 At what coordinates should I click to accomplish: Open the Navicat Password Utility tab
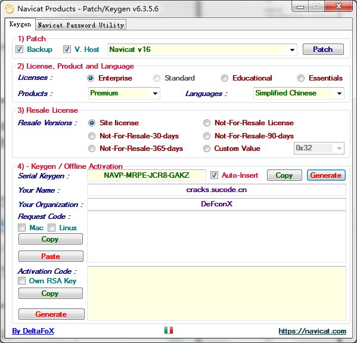pyautogui.click(x=81, y=25)
